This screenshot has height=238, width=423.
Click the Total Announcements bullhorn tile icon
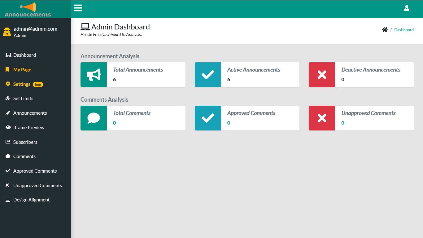point(94,75)
